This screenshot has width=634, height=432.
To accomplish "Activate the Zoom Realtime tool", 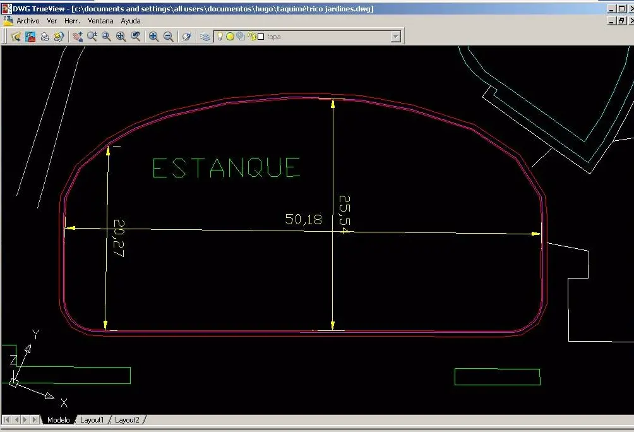I will 92,37.
